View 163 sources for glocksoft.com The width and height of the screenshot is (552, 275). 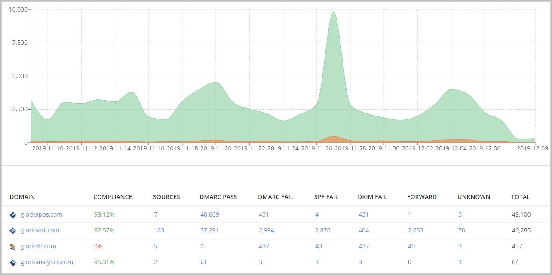(159, 230)
